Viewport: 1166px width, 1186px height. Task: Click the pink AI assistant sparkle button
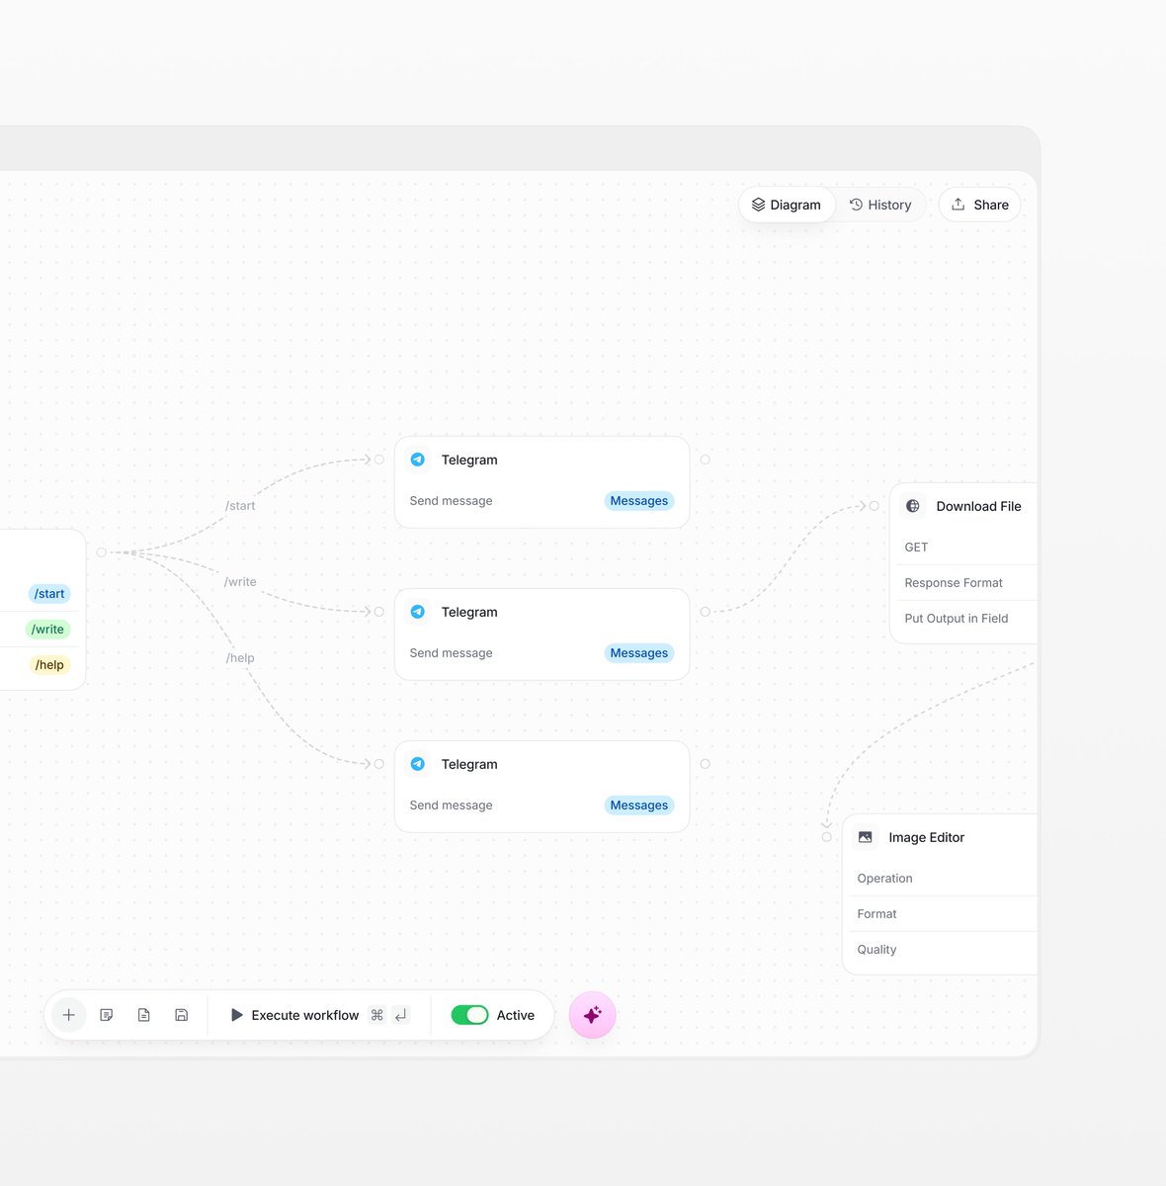click(x=592, y=1015)
